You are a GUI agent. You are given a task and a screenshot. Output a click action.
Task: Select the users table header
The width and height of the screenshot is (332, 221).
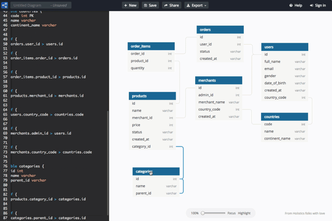tap(285, 47)
